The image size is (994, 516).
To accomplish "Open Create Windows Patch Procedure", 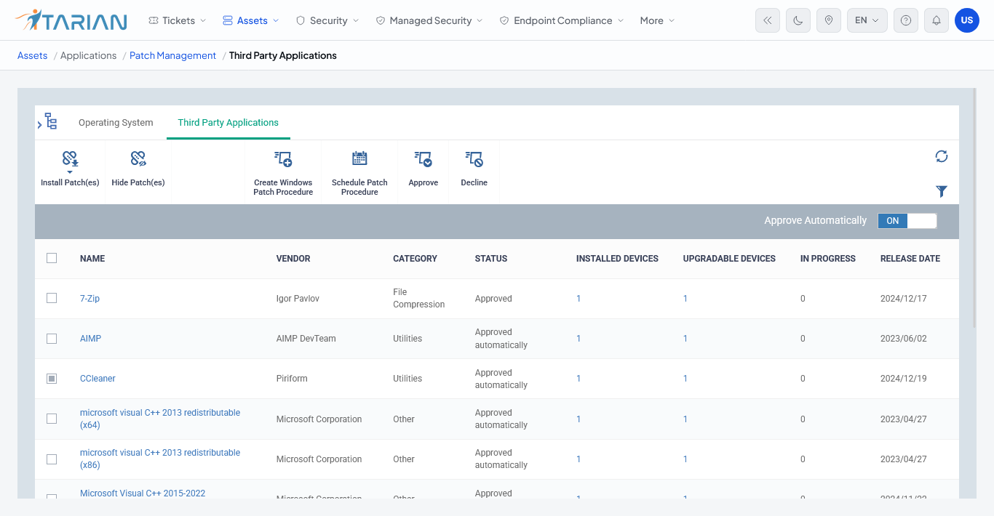I will pos(283,173).
